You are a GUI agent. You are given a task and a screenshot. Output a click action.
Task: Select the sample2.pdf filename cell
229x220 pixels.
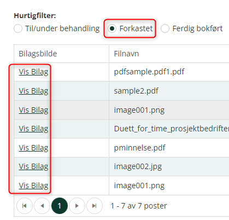click(x=169, y=91)
